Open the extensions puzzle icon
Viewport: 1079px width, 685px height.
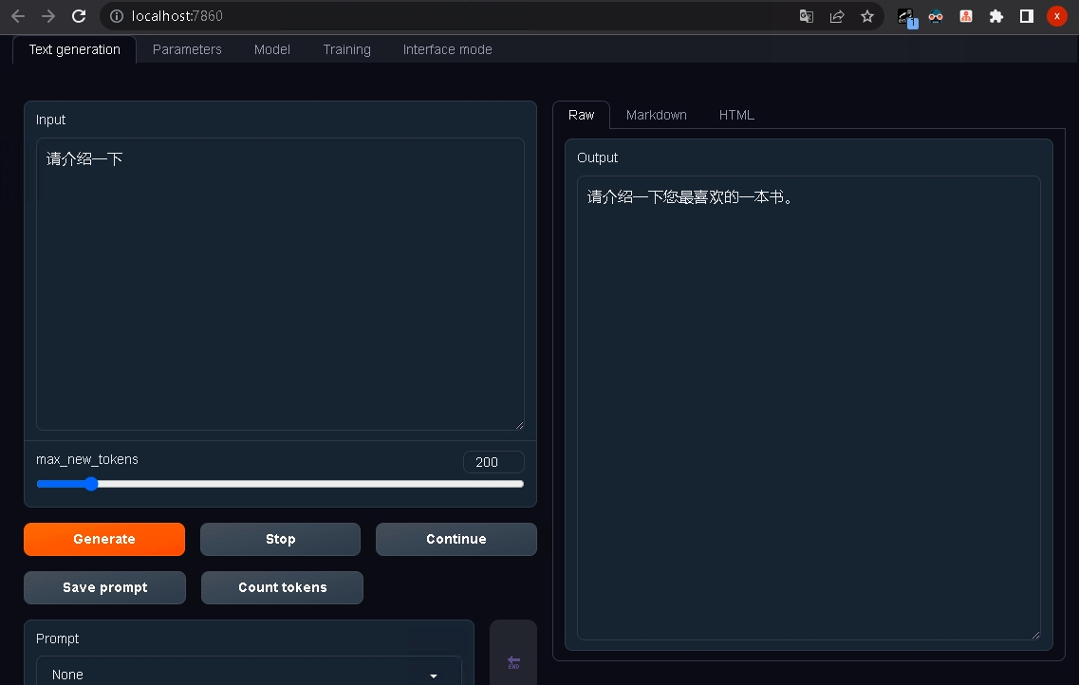995,16
